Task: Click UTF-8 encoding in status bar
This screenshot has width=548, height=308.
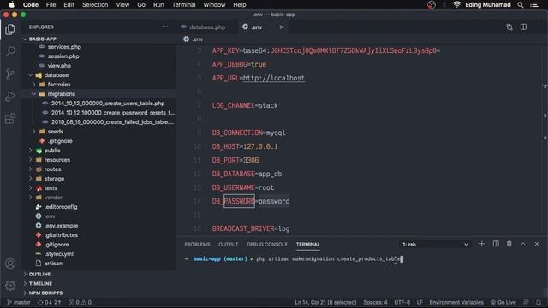Action: pos(402,302)
